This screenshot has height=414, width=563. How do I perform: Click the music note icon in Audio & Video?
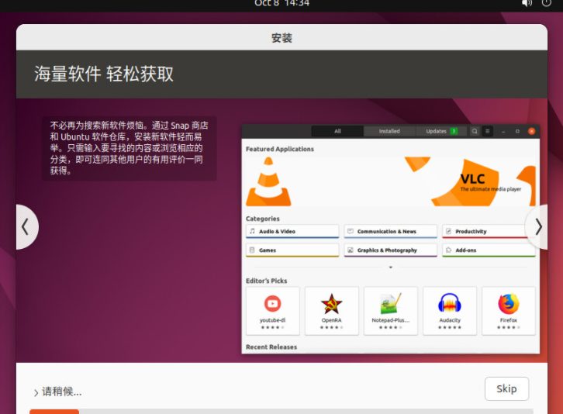point(252,231)
